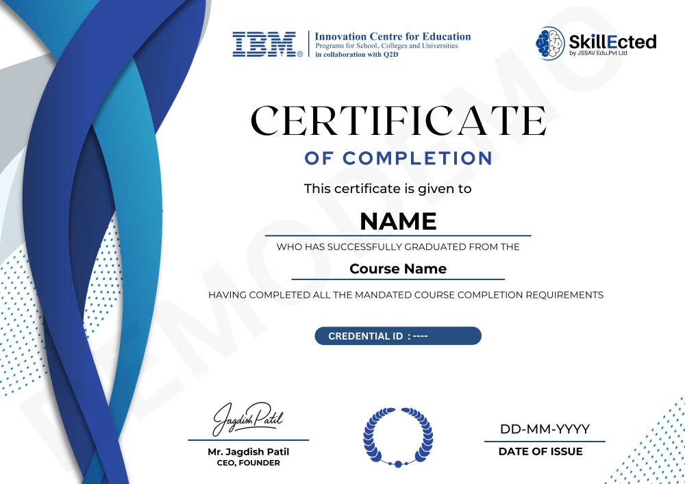The image size is (685, 484).
Task: Click the SkillEcted brain logo icon
Action: (551, 43)
